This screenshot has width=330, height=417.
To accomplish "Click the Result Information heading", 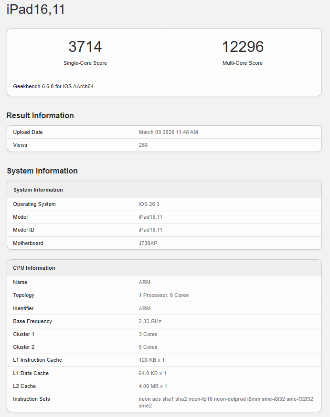I will pyautogui.click(x=40, y=115).
